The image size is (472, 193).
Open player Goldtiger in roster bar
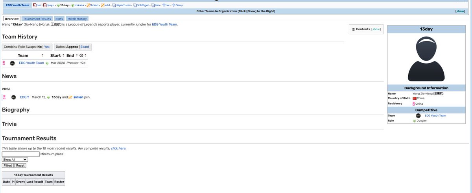(x=142, y=5)
